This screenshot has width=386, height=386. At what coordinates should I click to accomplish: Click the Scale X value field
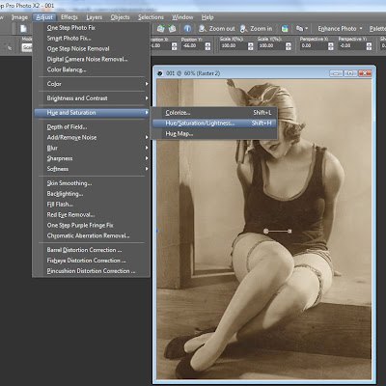point(234,46)
